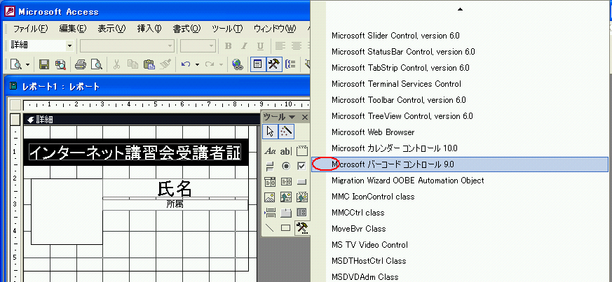
Task: Open Sorting and Grouping from the toolbar
Action: pyautogui.click(x=290, y=64)
